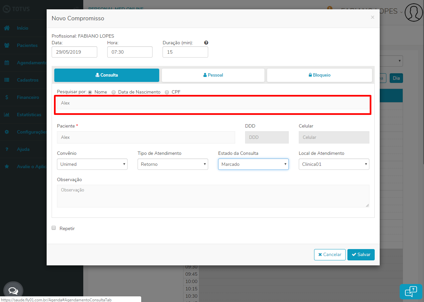The height and width of the screenshot is (302, 424).
Task: Open the partially hidden dropdown behind the dialog
Action: click(391, 61)
